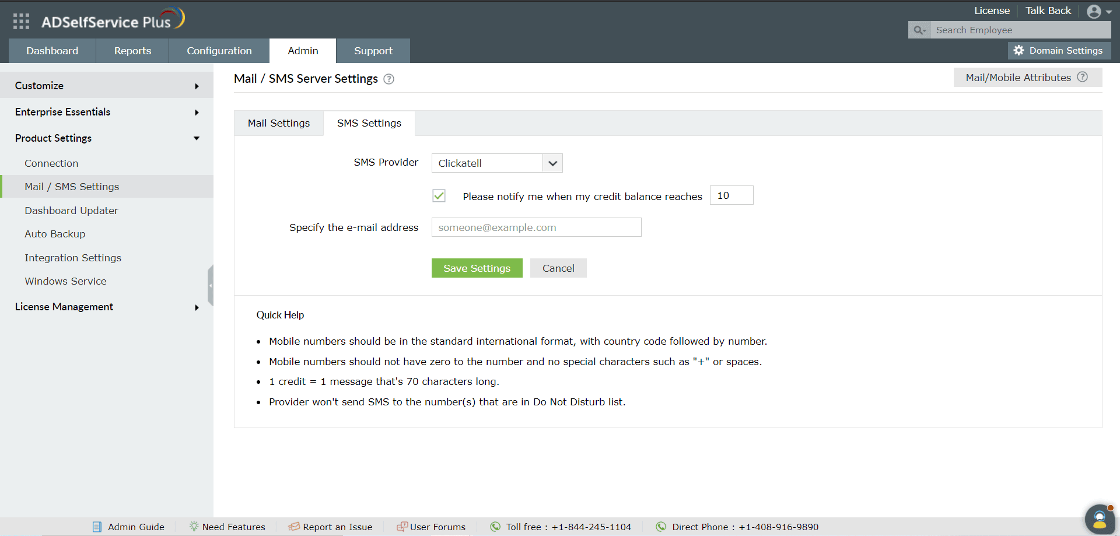Open the Reports menu tab
Screen dimensions: 1120x536
[132, 51]
